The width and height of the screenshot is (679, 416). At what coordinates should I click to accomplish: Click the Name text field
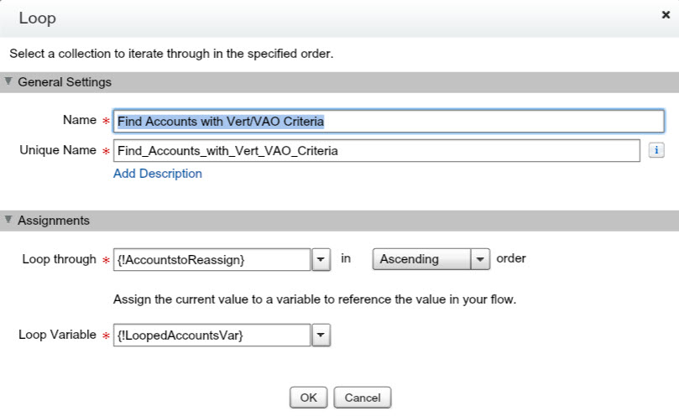point(389,122)
